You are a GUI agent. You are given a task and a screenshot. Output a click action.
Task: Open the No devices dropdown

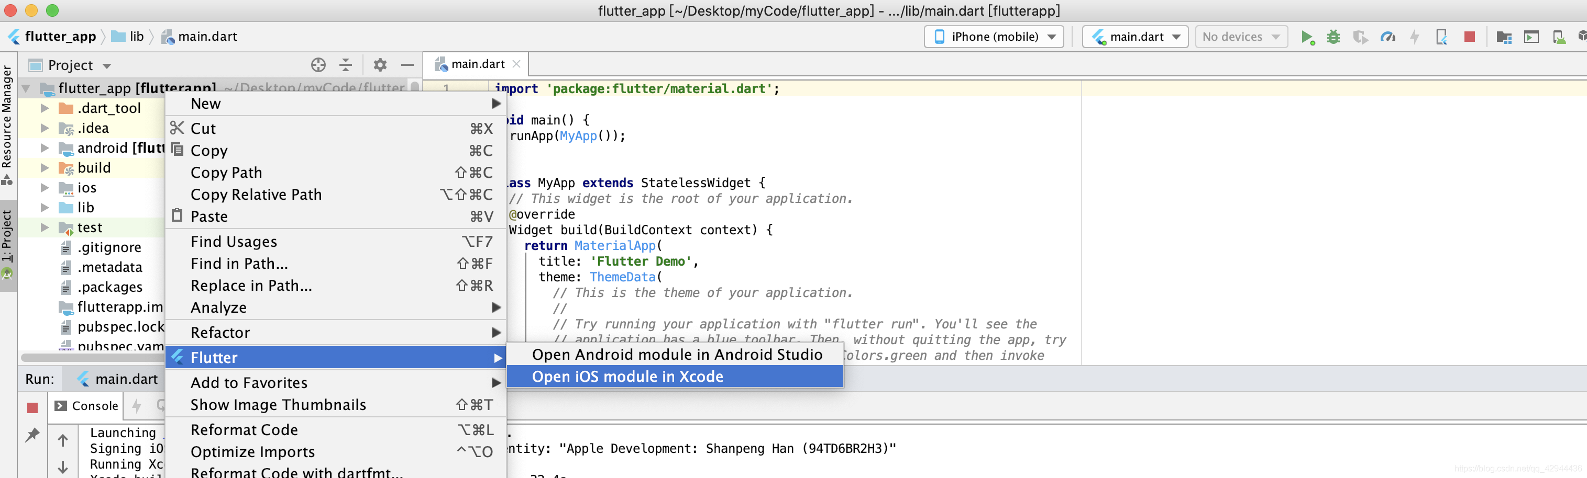pyautogui.click(x=1241, y=37)
